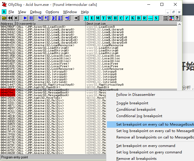Viewport: 194px width, 161px height.
Task: Click the Appearance options colored grid icon
Action: point(172,18)
